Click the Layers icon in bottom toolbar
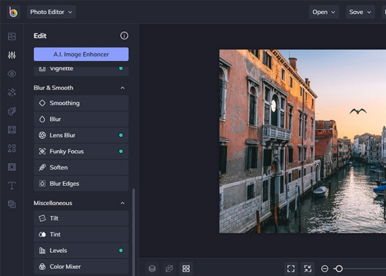The height and width of the screenshot is (276, 386). [x=152, y=268]
